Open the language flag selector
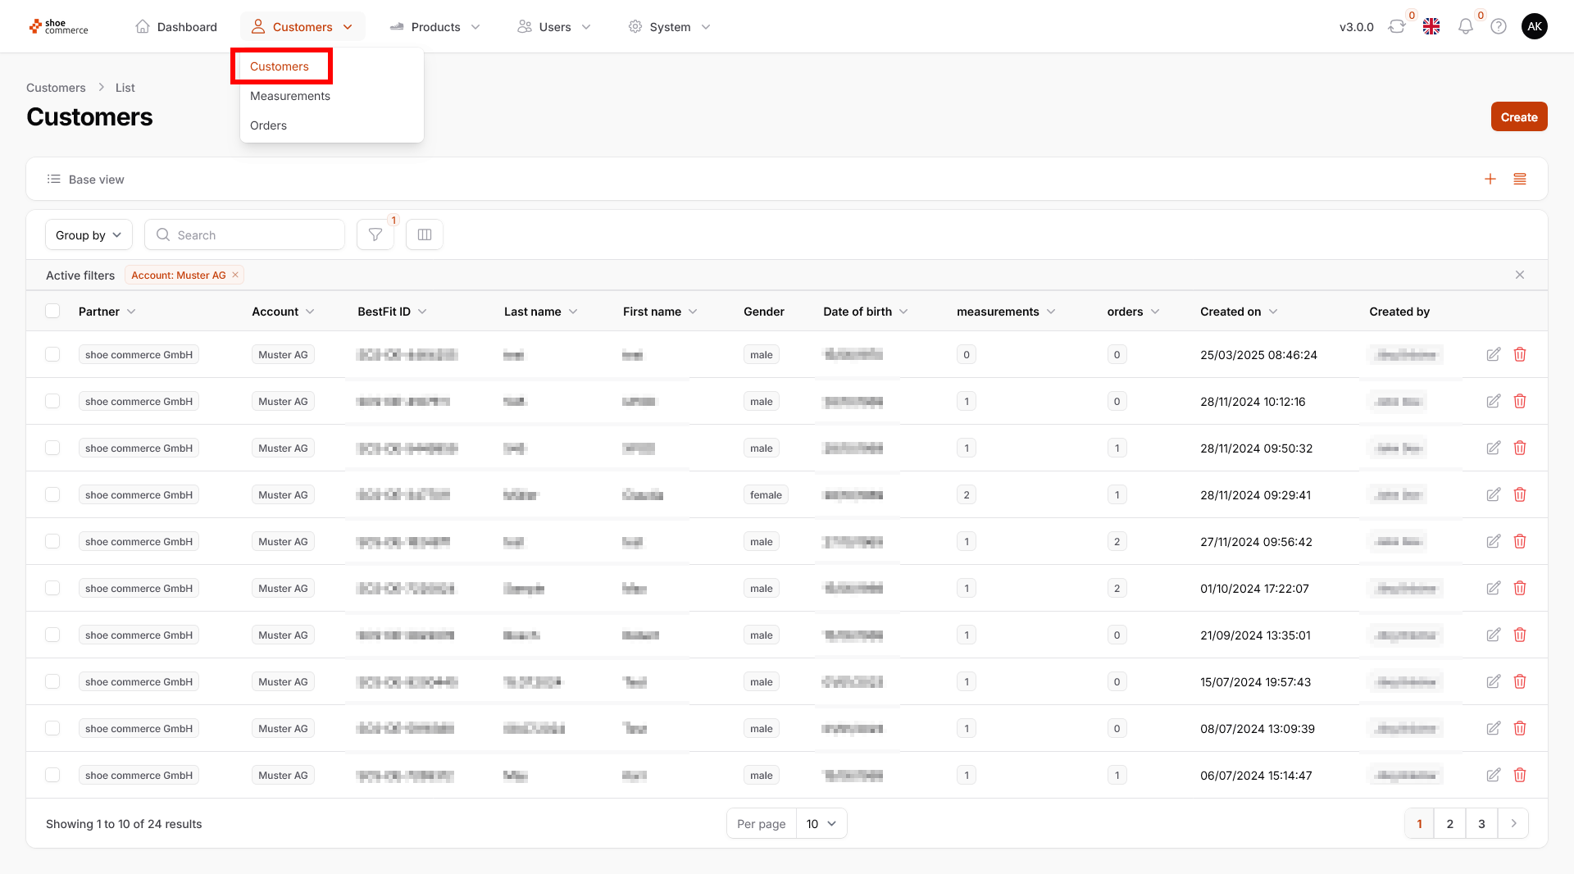 (1431, 27)
